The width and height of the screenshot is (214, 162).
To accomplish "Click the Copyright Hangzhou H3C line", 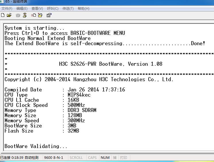I will pyautogui.click(x=89, y=79).
